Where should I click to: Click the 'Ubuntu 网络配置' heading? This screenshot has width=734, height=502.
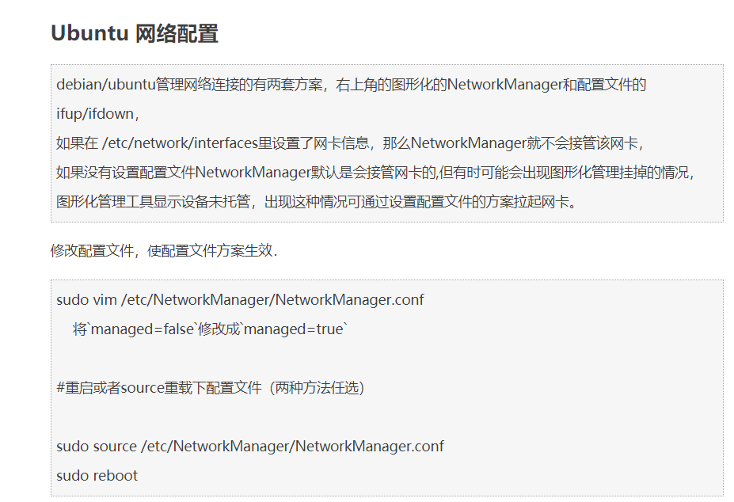click(x=135, y=34)
